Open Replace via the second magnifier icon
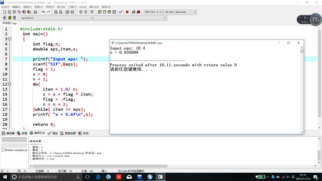Screen dimensions: 322x181 coord(61,12)
